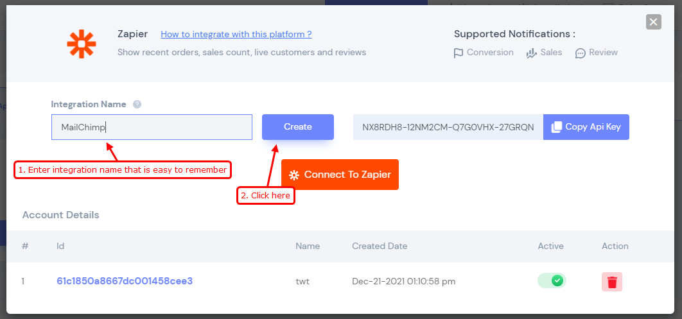This screenshot has height=319, width=682.
Task: Delete the twt integration with trash icon
Action: 612,282
